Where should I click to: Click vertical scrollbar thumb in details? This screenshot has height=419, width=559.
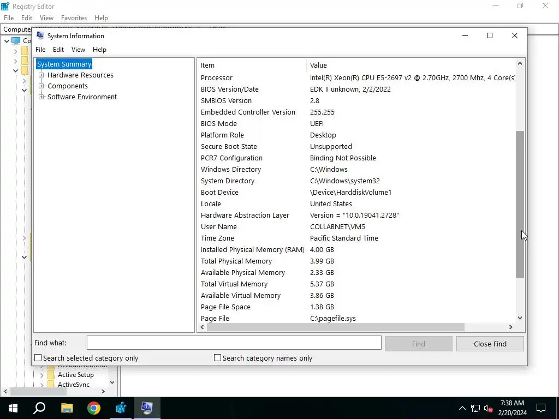tap(520, 205)
